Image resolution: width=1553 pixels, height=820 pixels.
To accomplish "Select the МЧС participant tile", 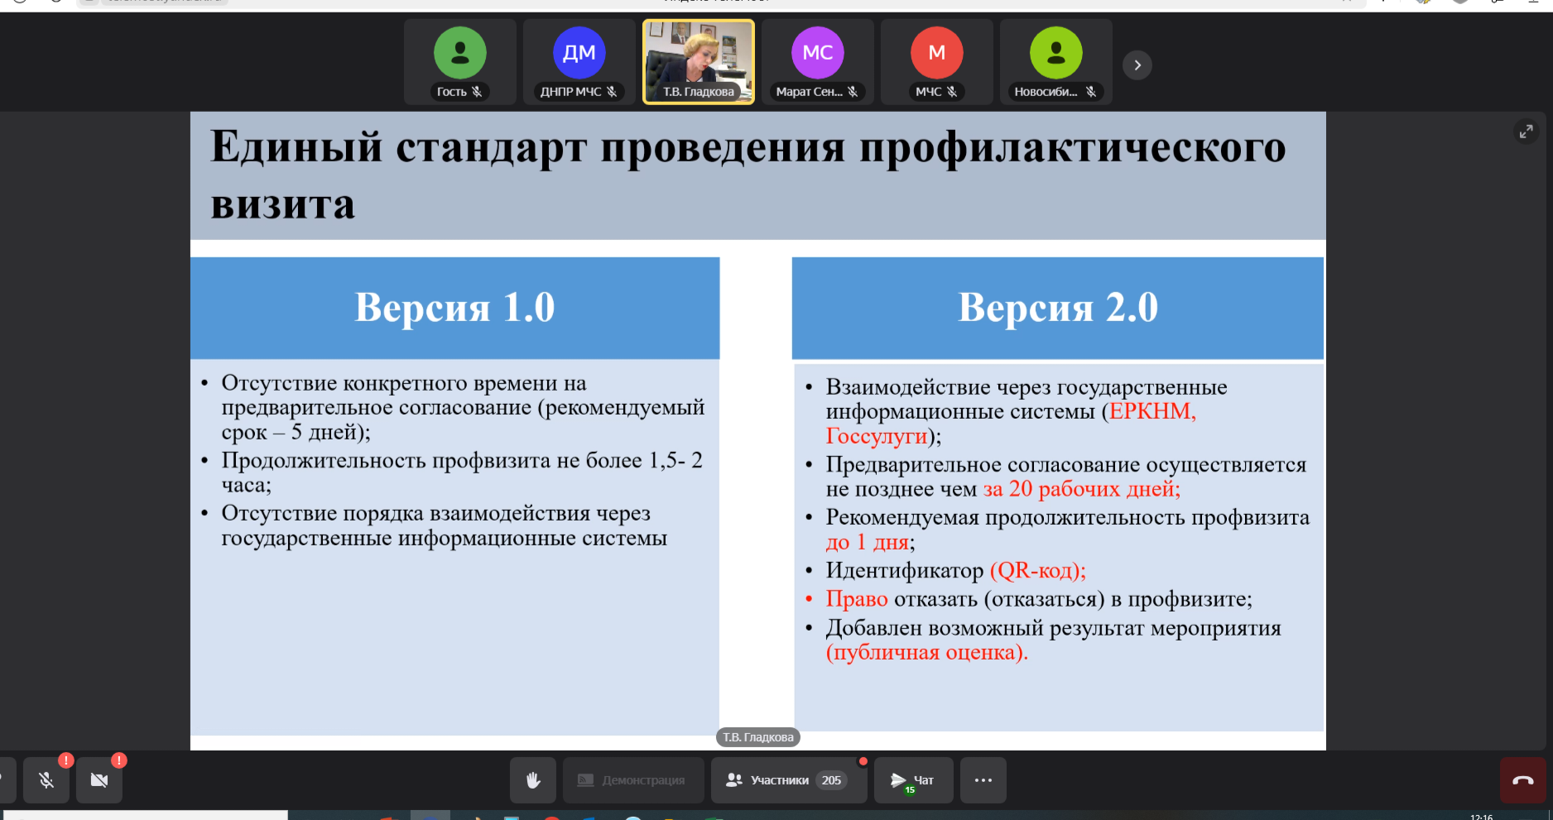I will click(937, 62).
